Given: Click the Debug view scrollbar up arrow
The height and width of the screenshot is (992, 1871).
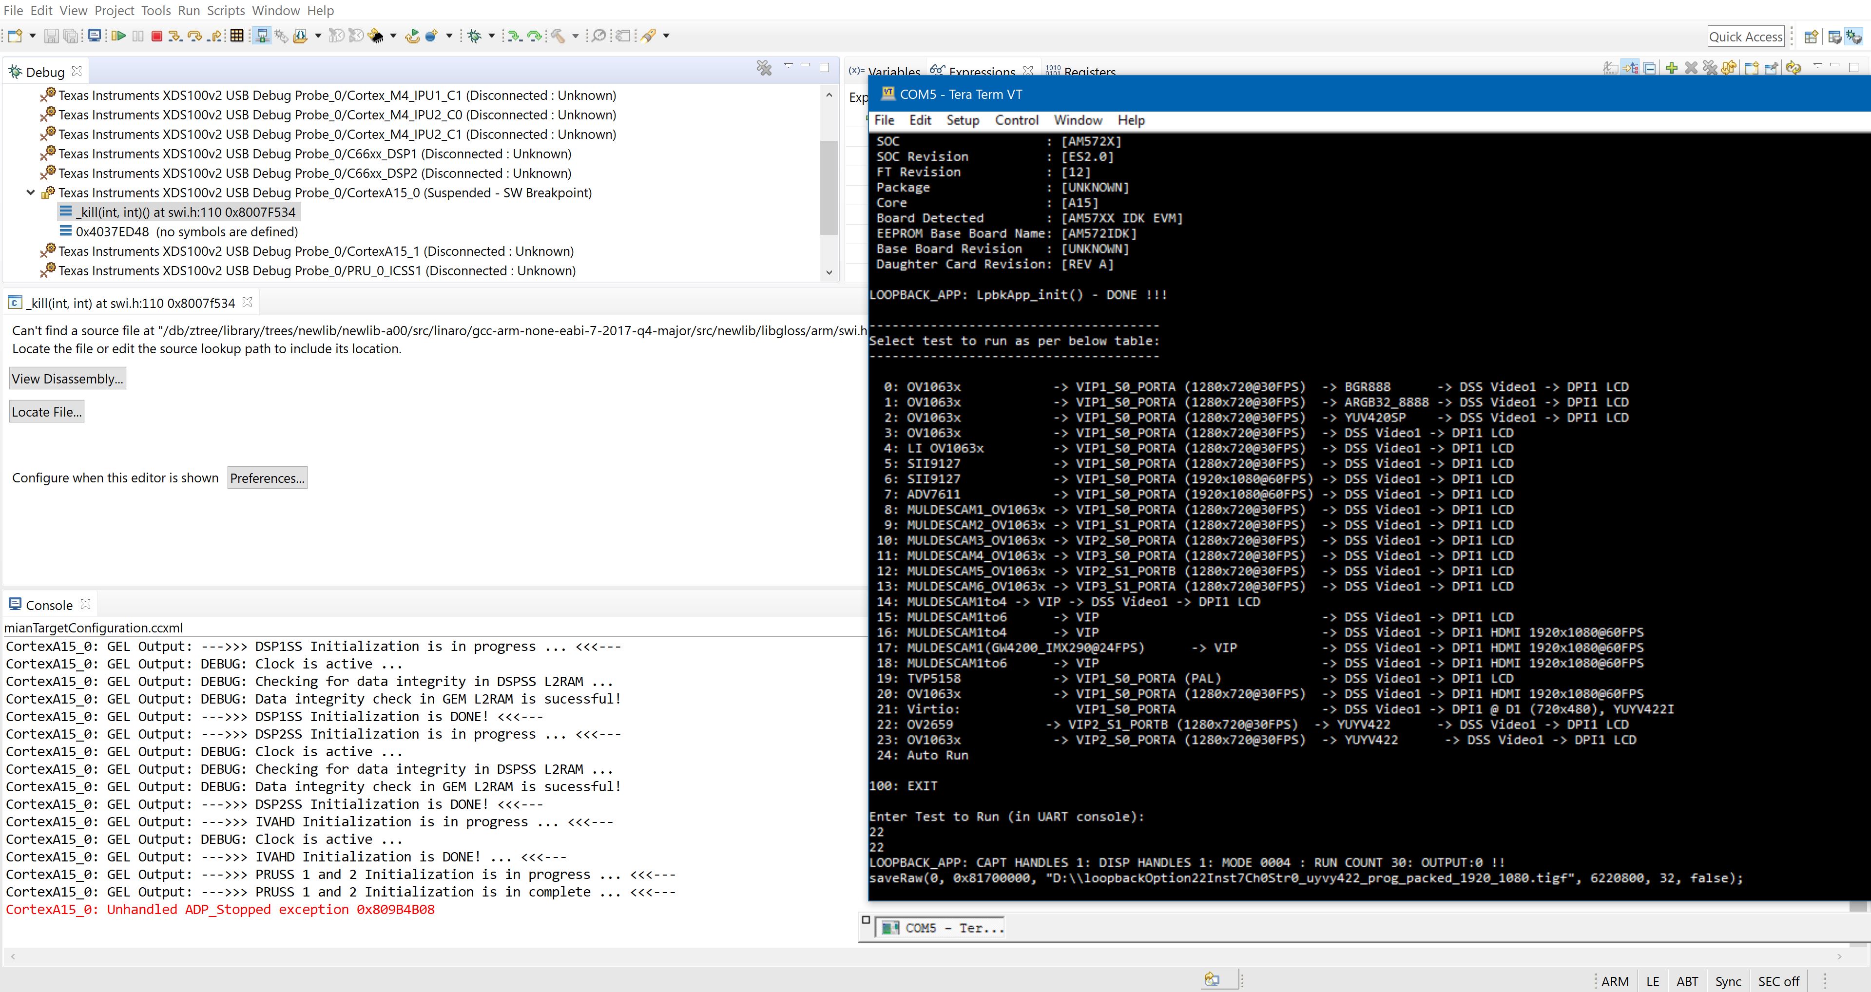Looking at the screenshot, I should pyautogui.click(x=829, y=95).
